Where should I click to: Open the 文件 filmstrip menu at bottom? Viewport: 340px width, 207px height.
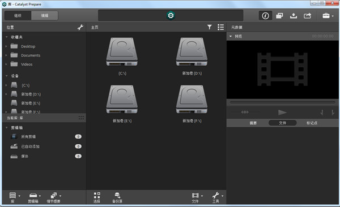pos(197,197)
